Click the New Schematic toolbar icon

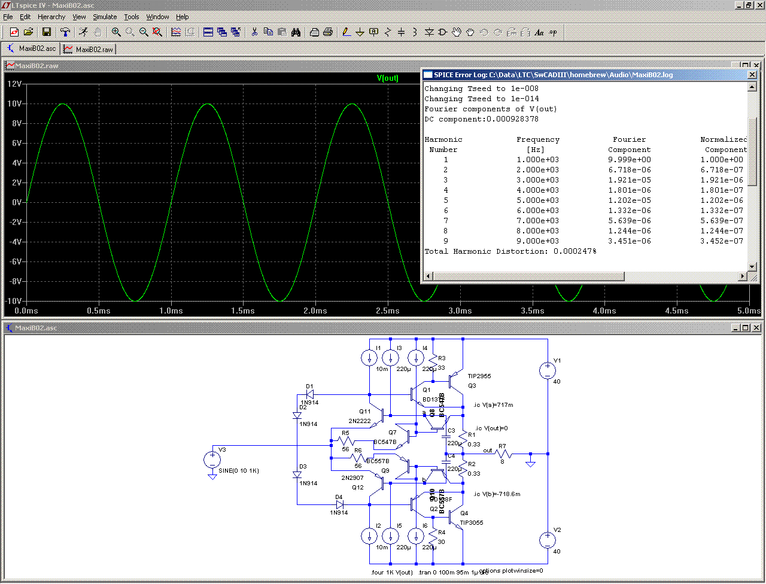pyautogui.click(x=14, y=32)
